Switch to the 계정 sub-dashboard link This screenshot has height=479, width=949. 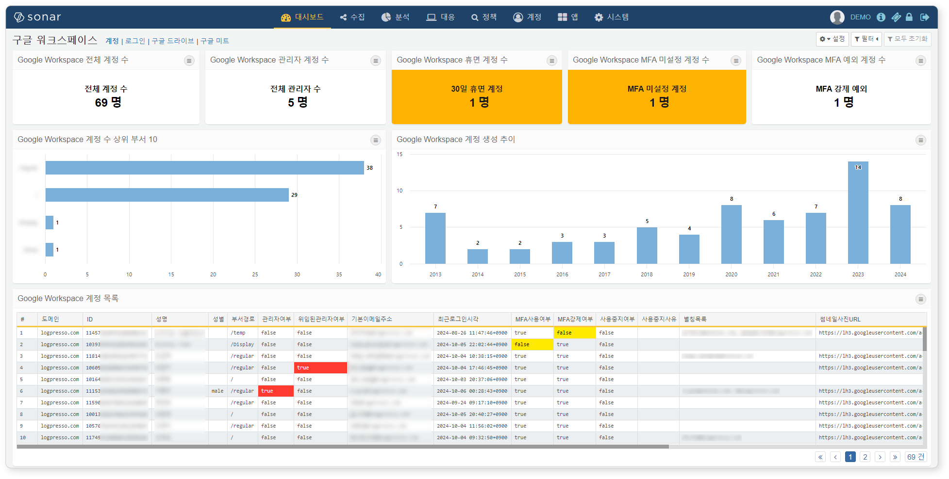tap(112, 41)
